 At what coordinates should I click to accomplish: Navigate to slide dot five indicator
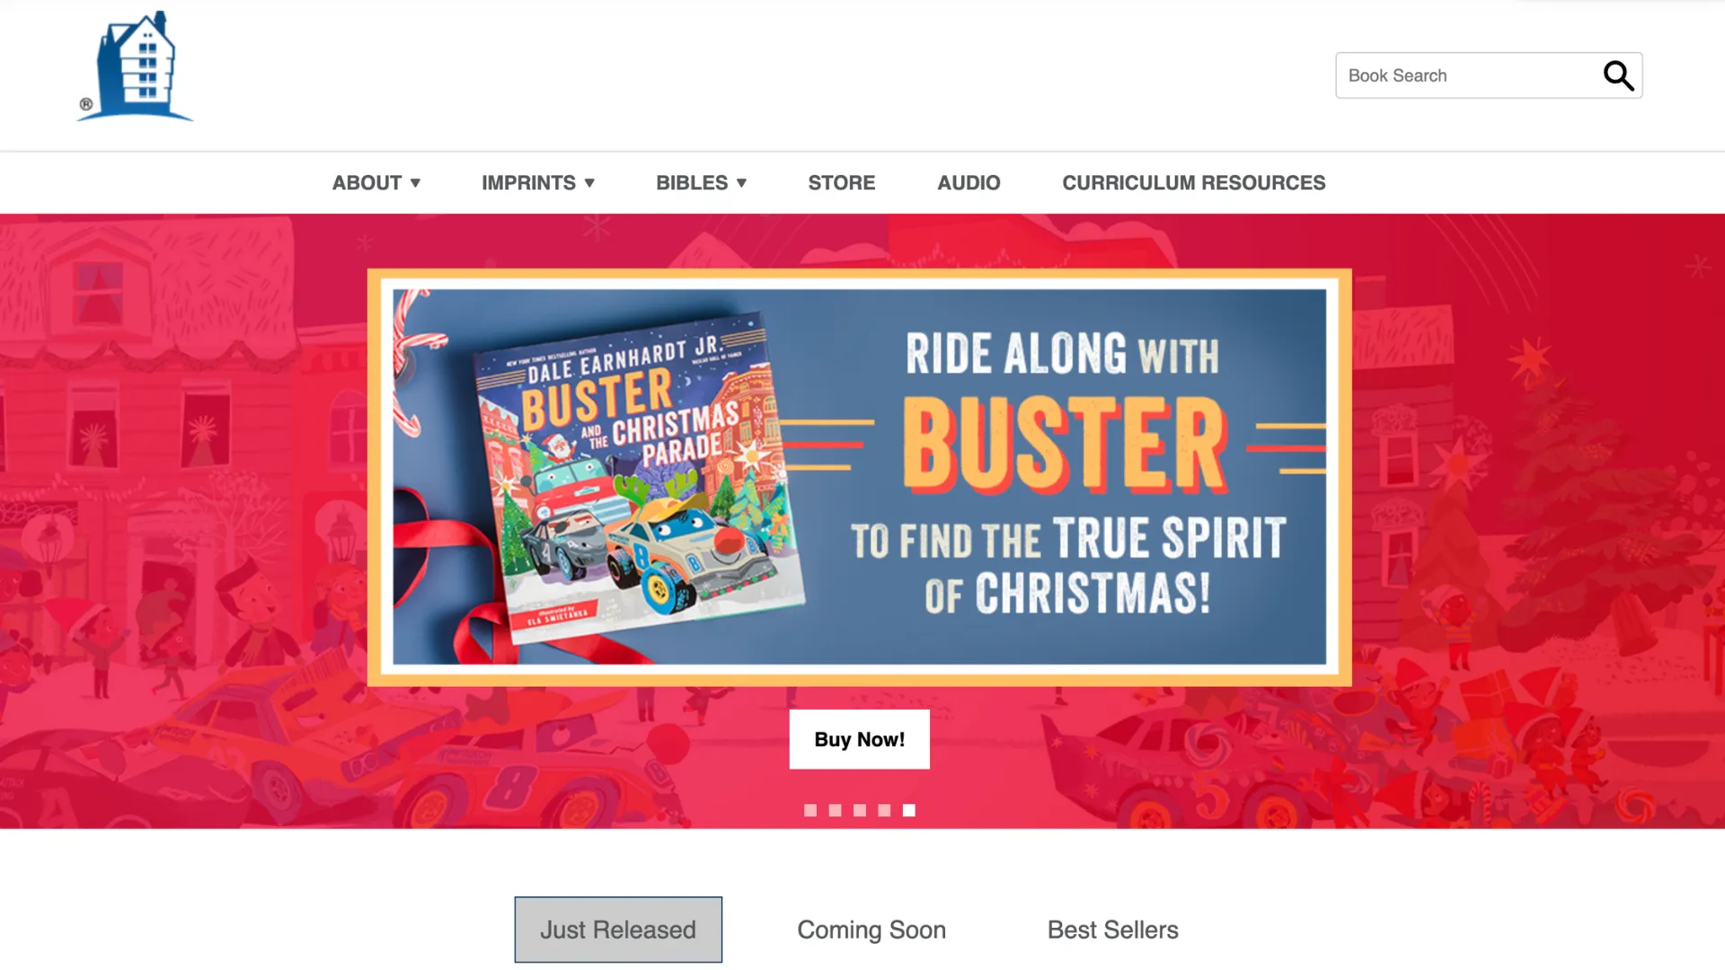click(908, 809)
